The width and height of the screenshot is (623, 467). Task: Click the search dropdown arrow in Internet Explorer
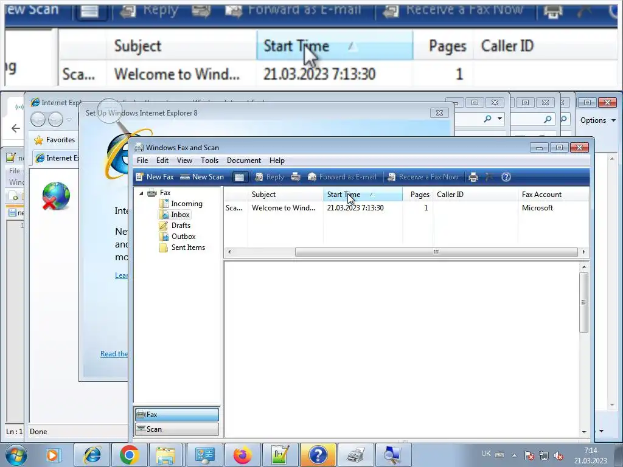point(499,119)
